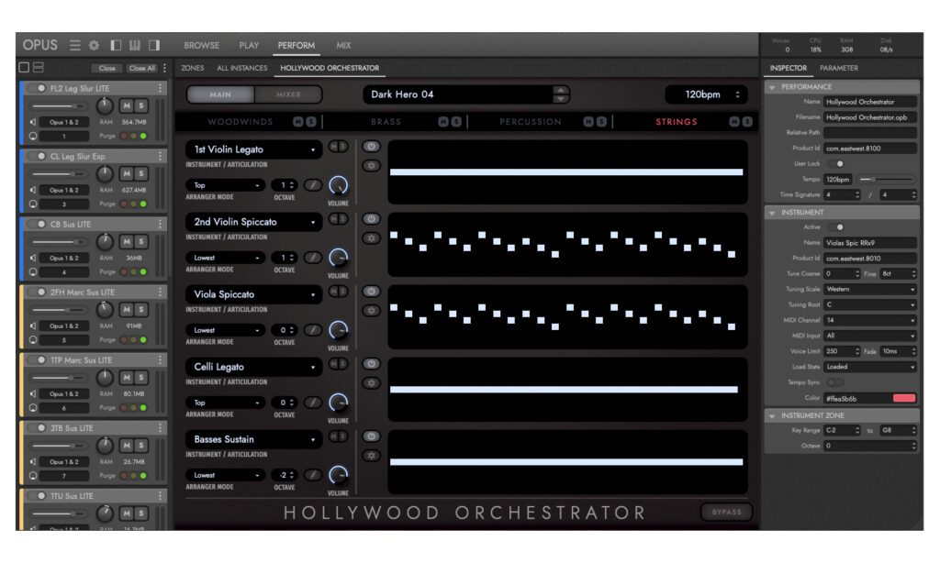This screenshot has width=940, height=563.
Task: Toggle the left panel layout icon
Action: pos(116,46)
